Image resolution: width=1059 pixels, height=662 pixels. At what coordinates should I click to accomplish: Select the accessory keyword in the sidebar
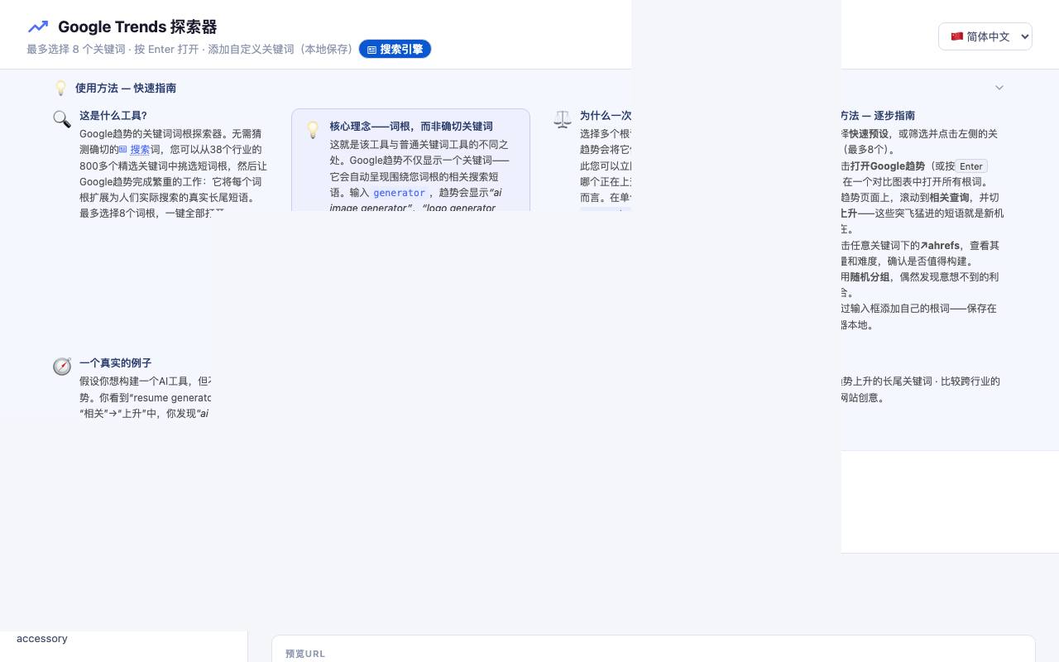pos(42,638)
